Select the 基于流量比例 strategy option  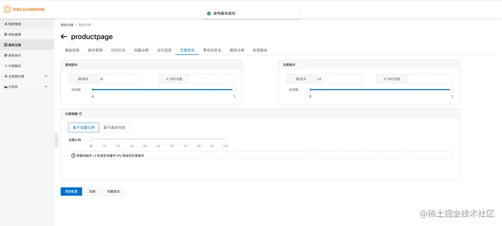(x=84, y=128)
